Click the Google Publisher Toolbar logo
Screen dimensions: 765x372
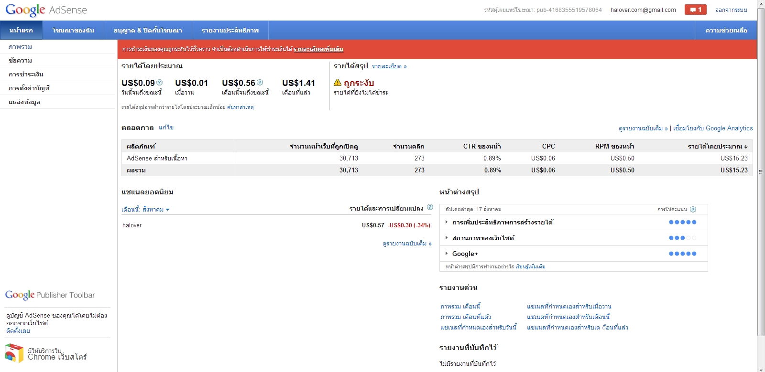[50, 295]
